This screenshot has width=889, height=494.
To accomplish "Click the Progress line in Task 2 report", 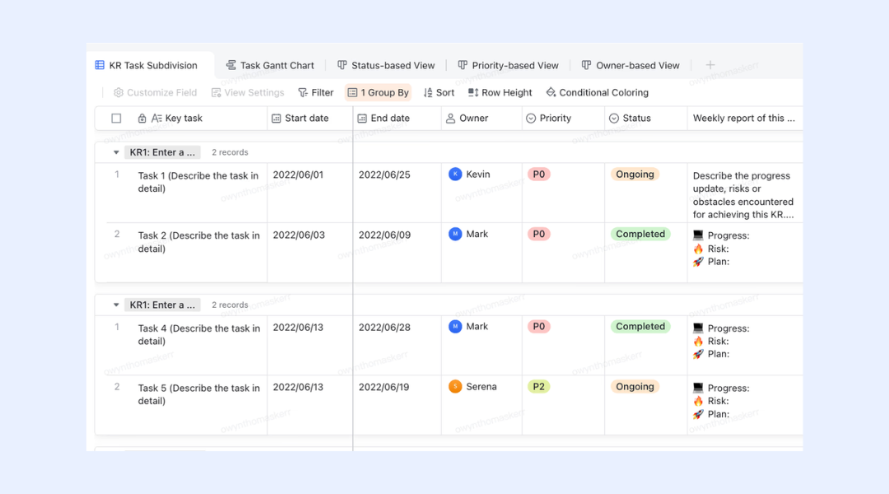I will coord(721,235).
